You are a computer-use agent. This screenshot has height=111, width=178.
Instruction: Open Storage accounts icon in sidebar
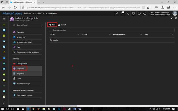[4, 80]
